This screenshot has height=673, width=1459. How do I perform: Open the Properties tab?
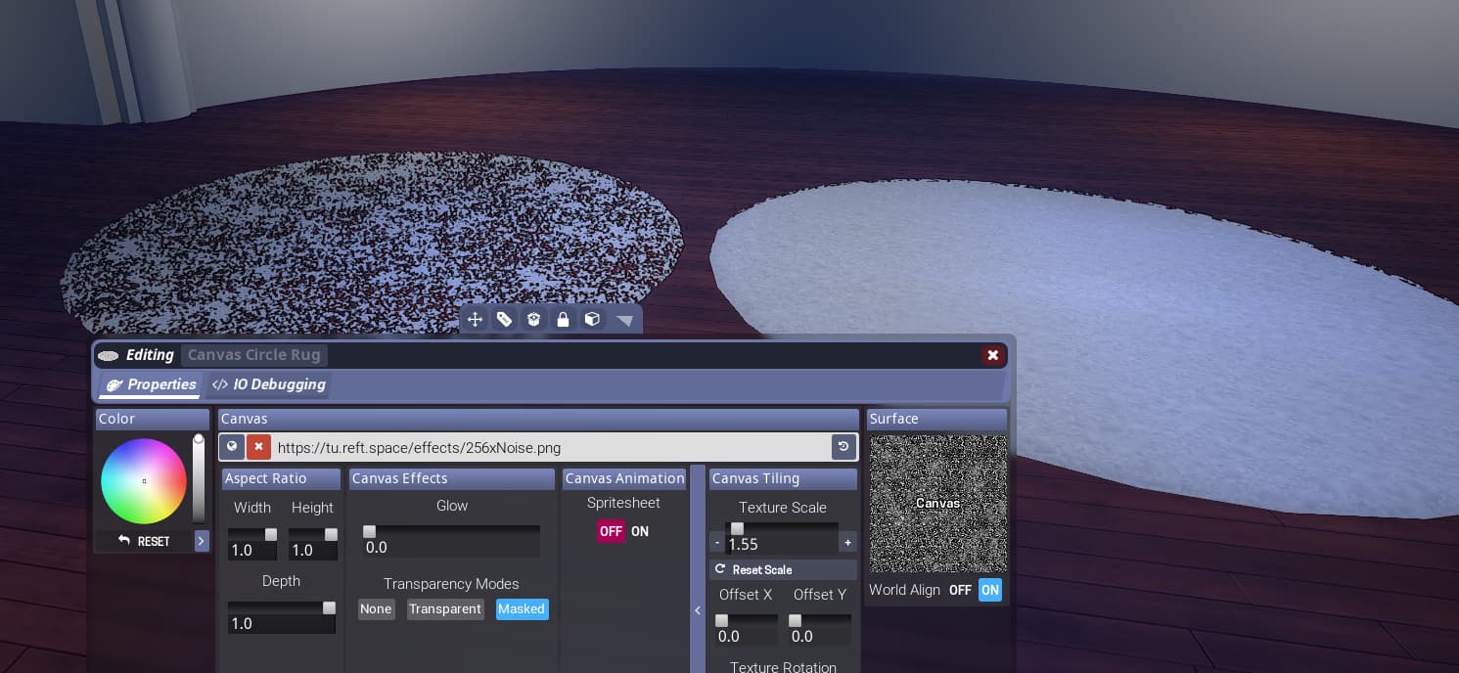click(x=151, y=384)
